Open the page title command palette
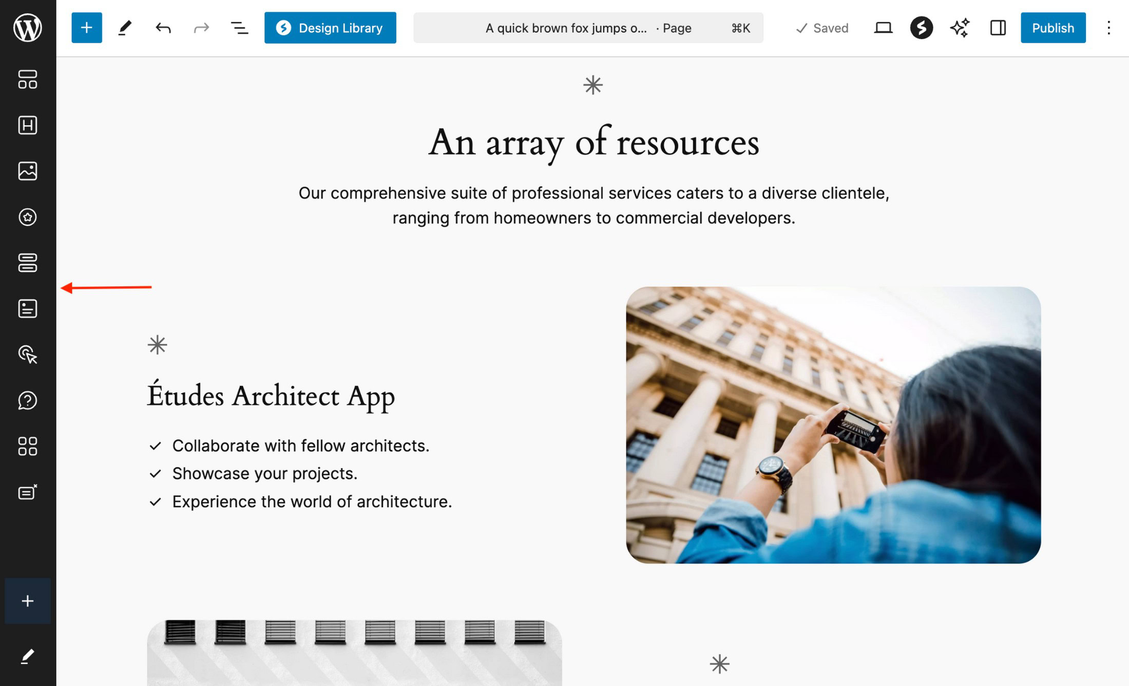1129x686 pixels. coord(588,28)
